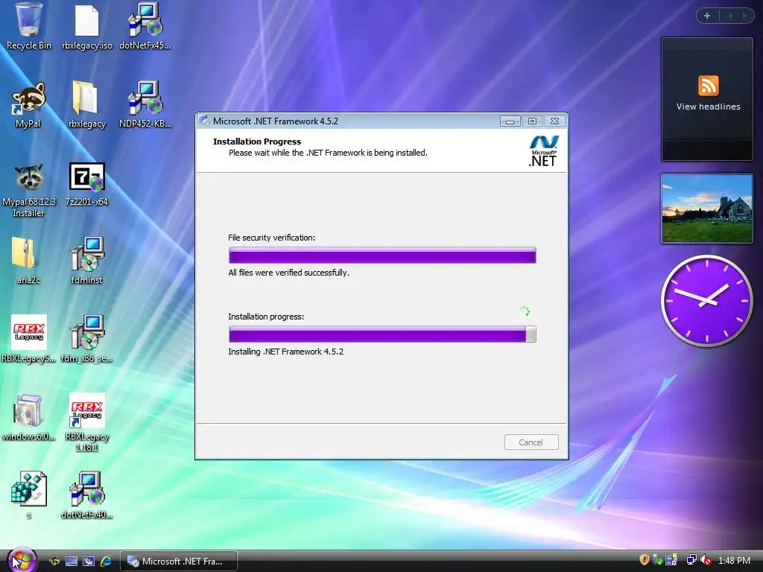This screenshot has height=572, width=763.
Task: Click the Windows update tray icon
Action: (x=671, y=560)
